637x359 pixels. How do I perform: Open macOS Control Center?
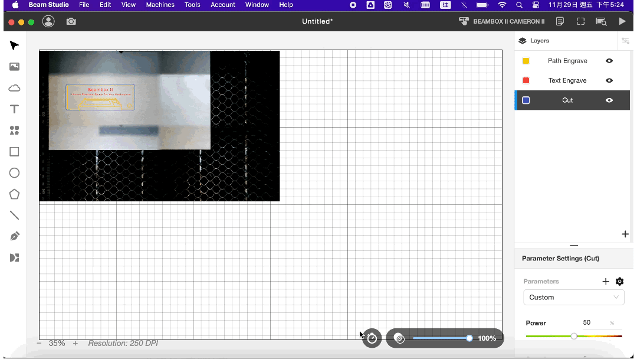point(536,5)
